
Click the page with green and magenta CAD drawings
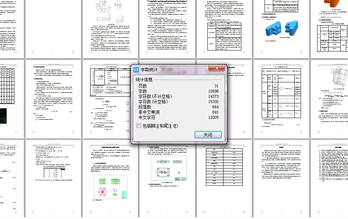coord(110,178)
